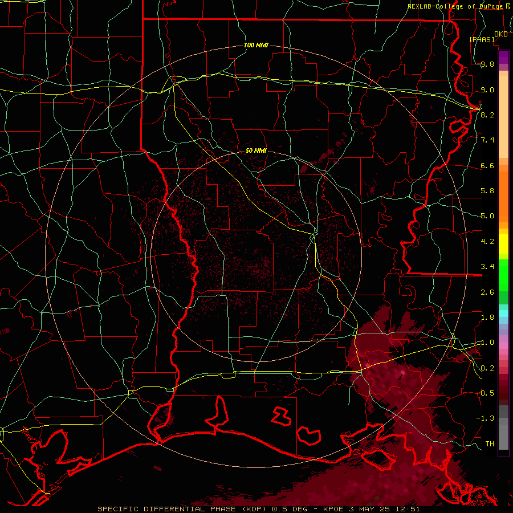This screenshot has height=513, width=513.
Task: Pick the pink color bar segment near 1.0
Action: 503,345
